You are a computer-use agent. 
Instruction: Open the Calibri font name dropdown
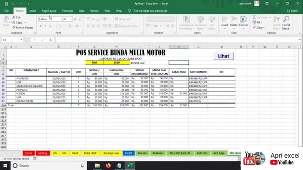pyautogui.click(x=61, y=19)
